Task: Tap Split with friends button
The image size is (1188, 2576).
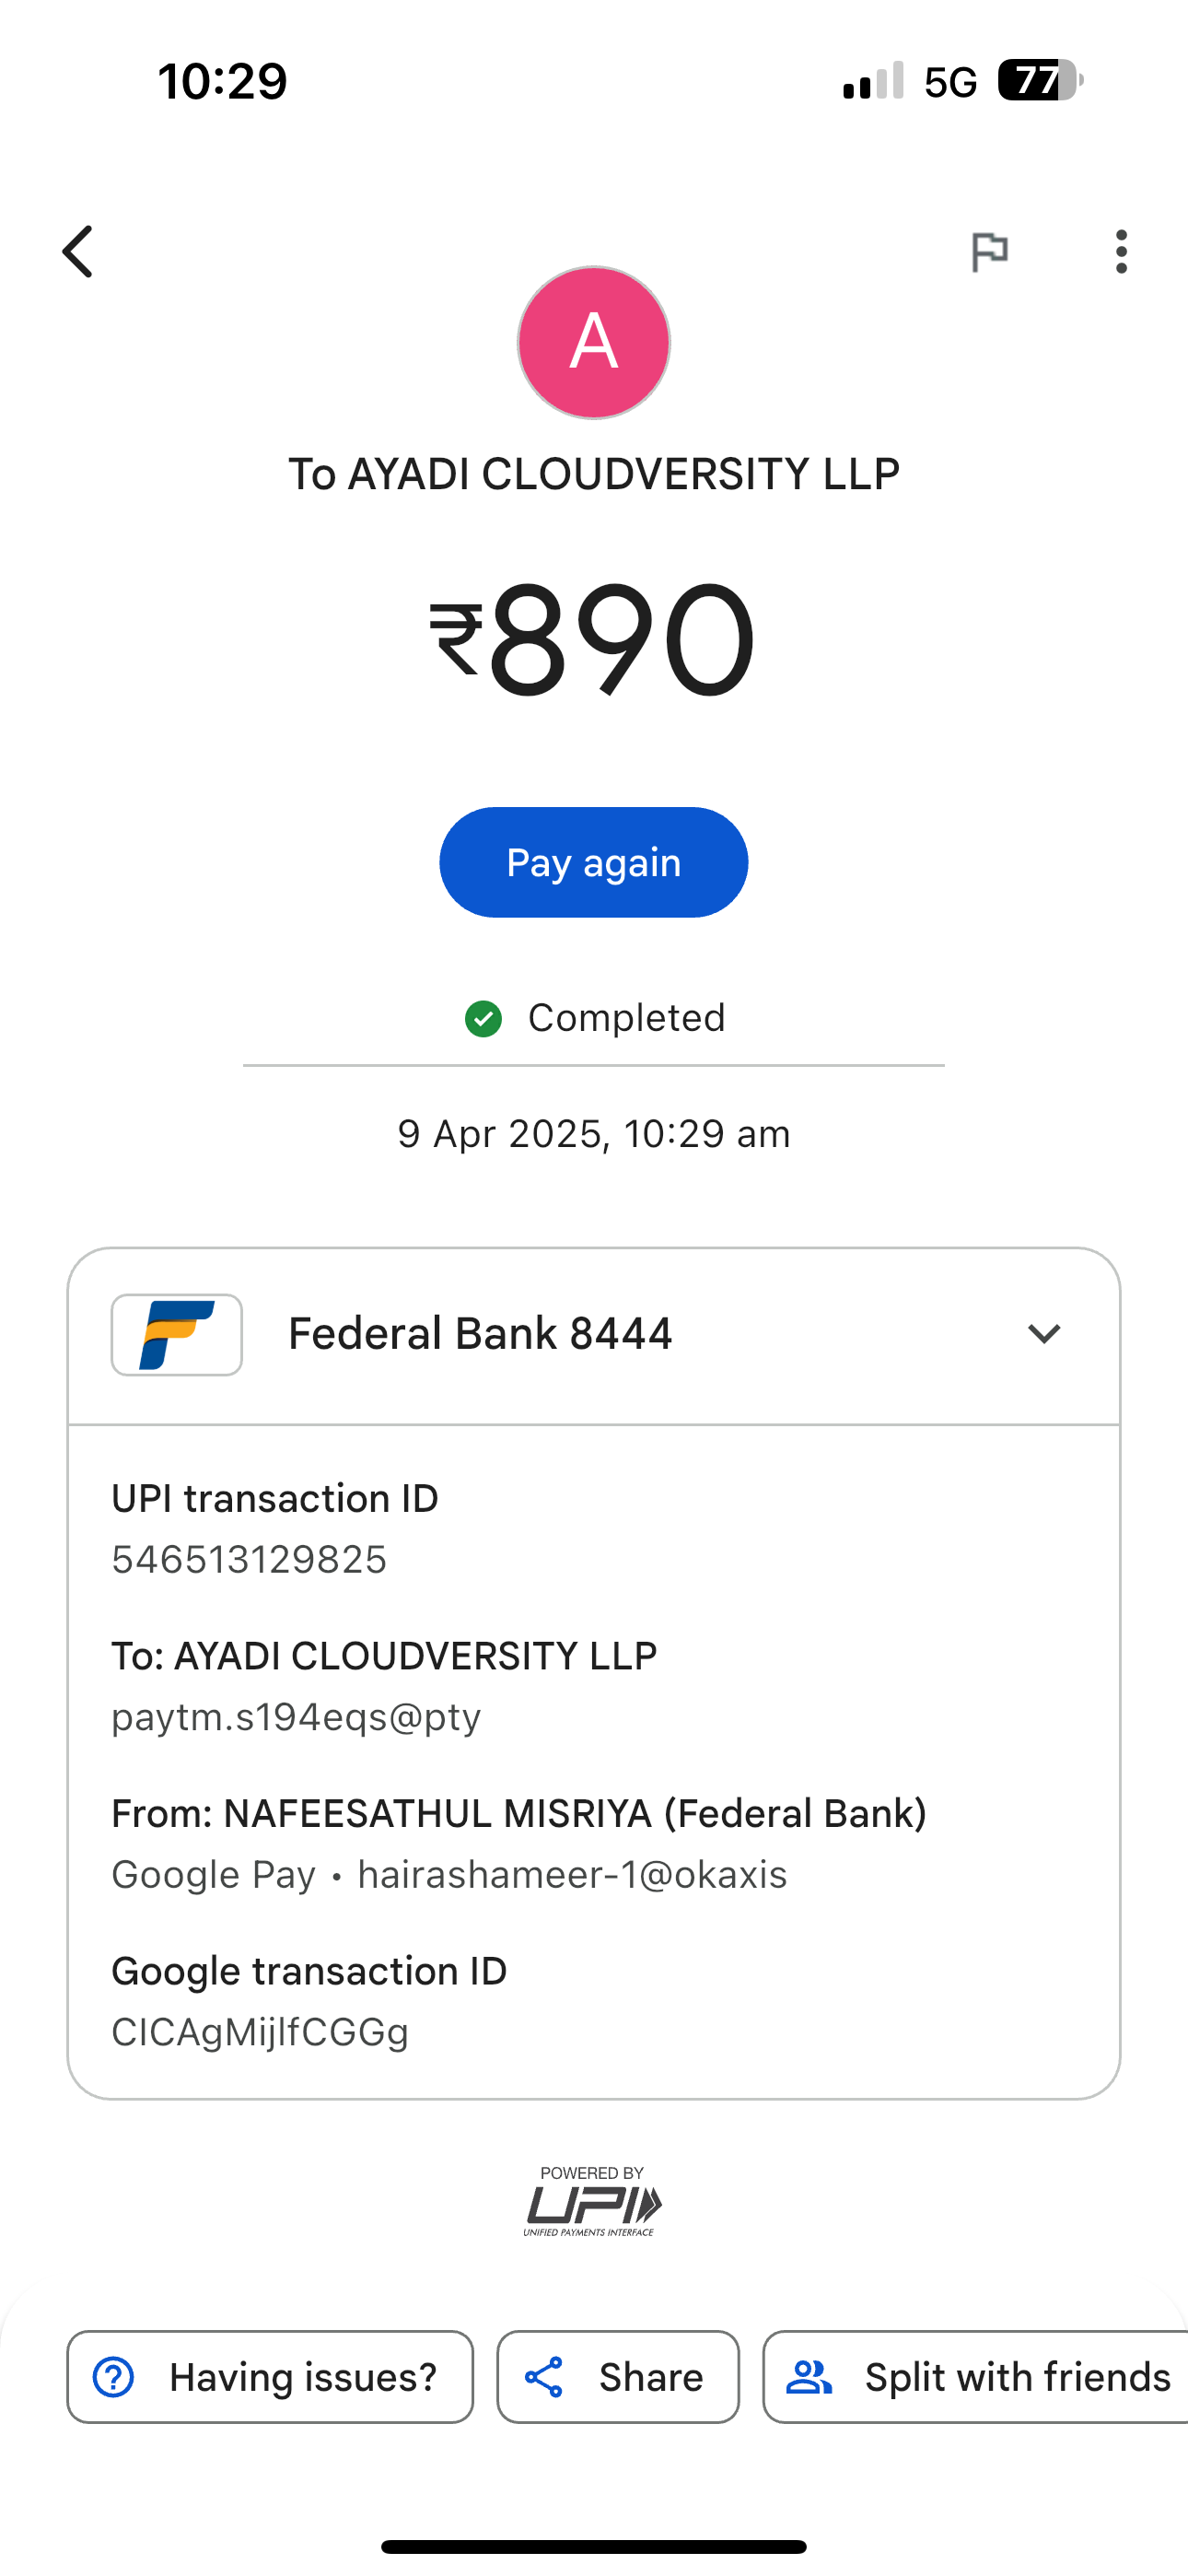Action: pyautogui.click(x=976, y=2377)
